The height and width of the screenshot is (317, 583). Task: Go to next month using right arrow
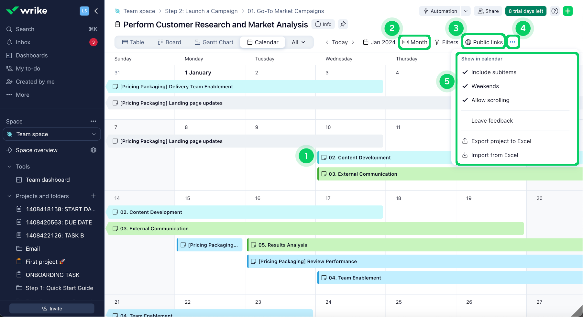click(x=353, y=42)
